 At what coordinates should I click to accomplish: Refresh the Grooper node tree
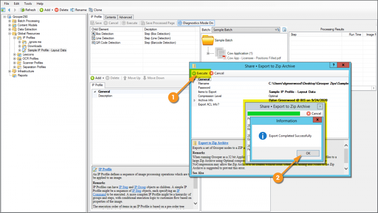pyautogui.click(x=28, y=10)
